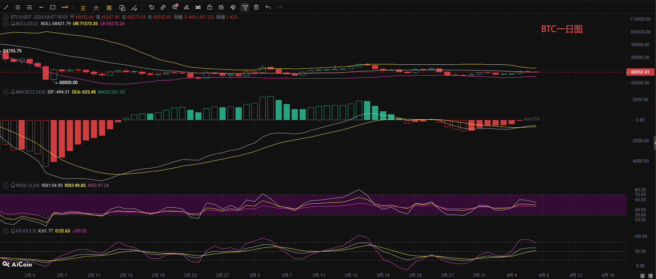This screenshot has height=279, width=656.
Task: Click the eraser tool icon
Action: 186,7
